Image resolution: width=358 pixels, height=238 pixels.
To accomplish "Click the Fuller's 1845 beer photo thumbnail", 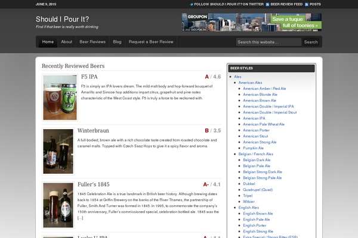I will click(x=58, y=205).
